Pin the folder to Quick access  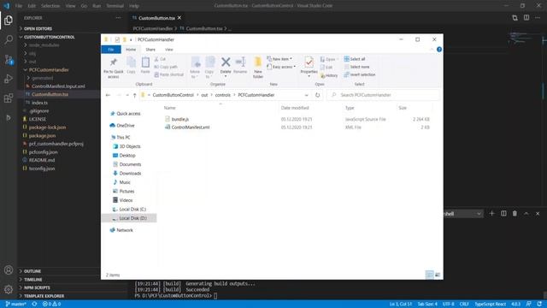pyautogui.click(x=114, y=68)
